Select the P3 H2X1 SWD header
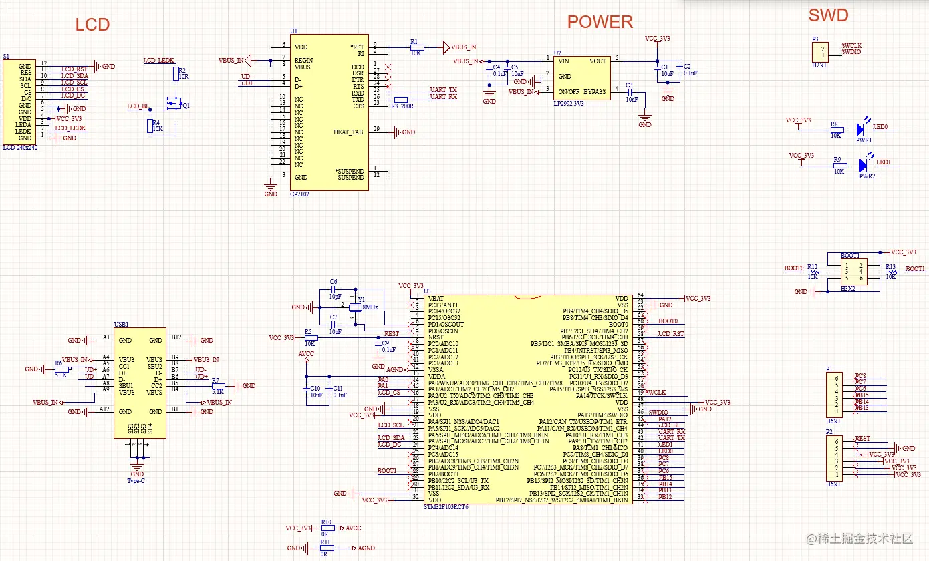Image resolution: width=929 pixels, height=561 pixels. (819, 51)
